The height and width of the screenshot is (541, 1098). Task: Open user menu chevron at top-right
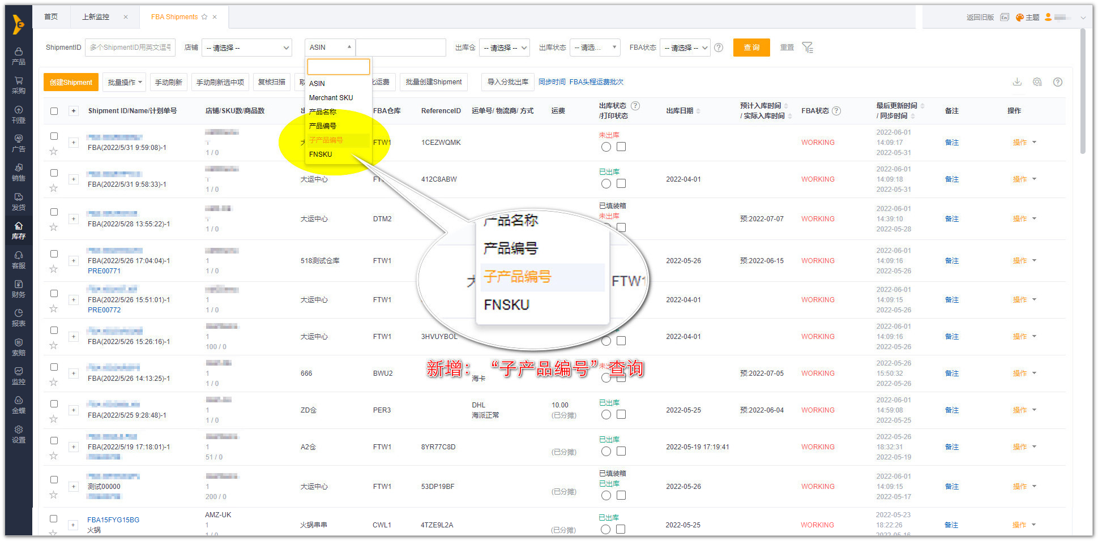click(x=1083, y=18)
